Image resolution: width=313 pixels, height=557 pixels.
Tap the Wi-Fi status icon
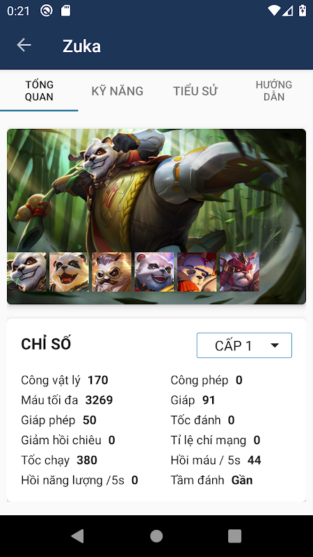(x=274, y=10)
